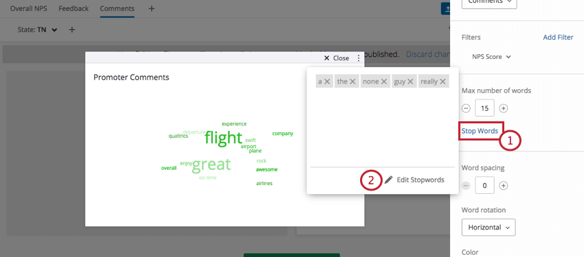
Task: Decrease word spacing value
Action: click(x=466, y=185)
